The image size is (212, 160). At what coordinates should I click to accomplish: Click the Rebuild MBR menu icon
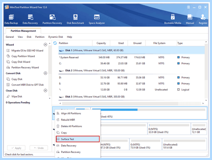tap(58, 120)
